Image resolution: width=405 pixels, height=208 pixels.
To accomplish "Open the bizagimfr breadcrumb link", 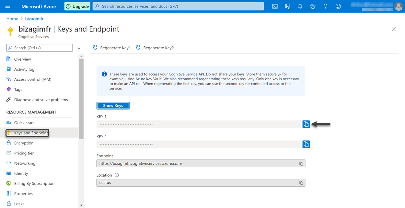I will tap(34, 19).
